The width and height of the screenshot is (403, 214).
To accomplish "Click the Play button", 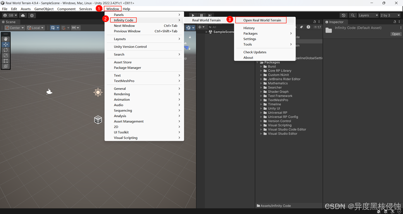I will [193, 15].
